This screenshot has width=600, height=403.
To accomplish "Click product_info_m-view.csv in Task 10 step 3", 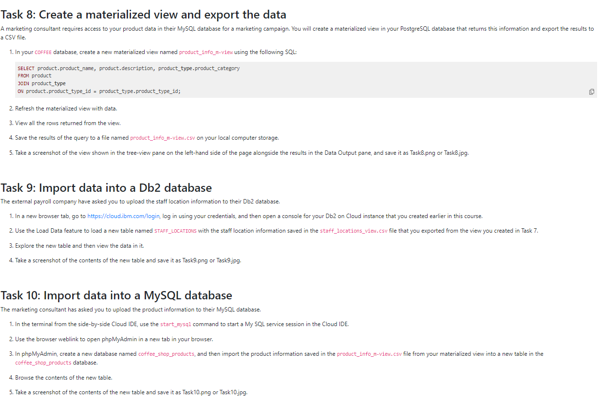I will point(370,354).
